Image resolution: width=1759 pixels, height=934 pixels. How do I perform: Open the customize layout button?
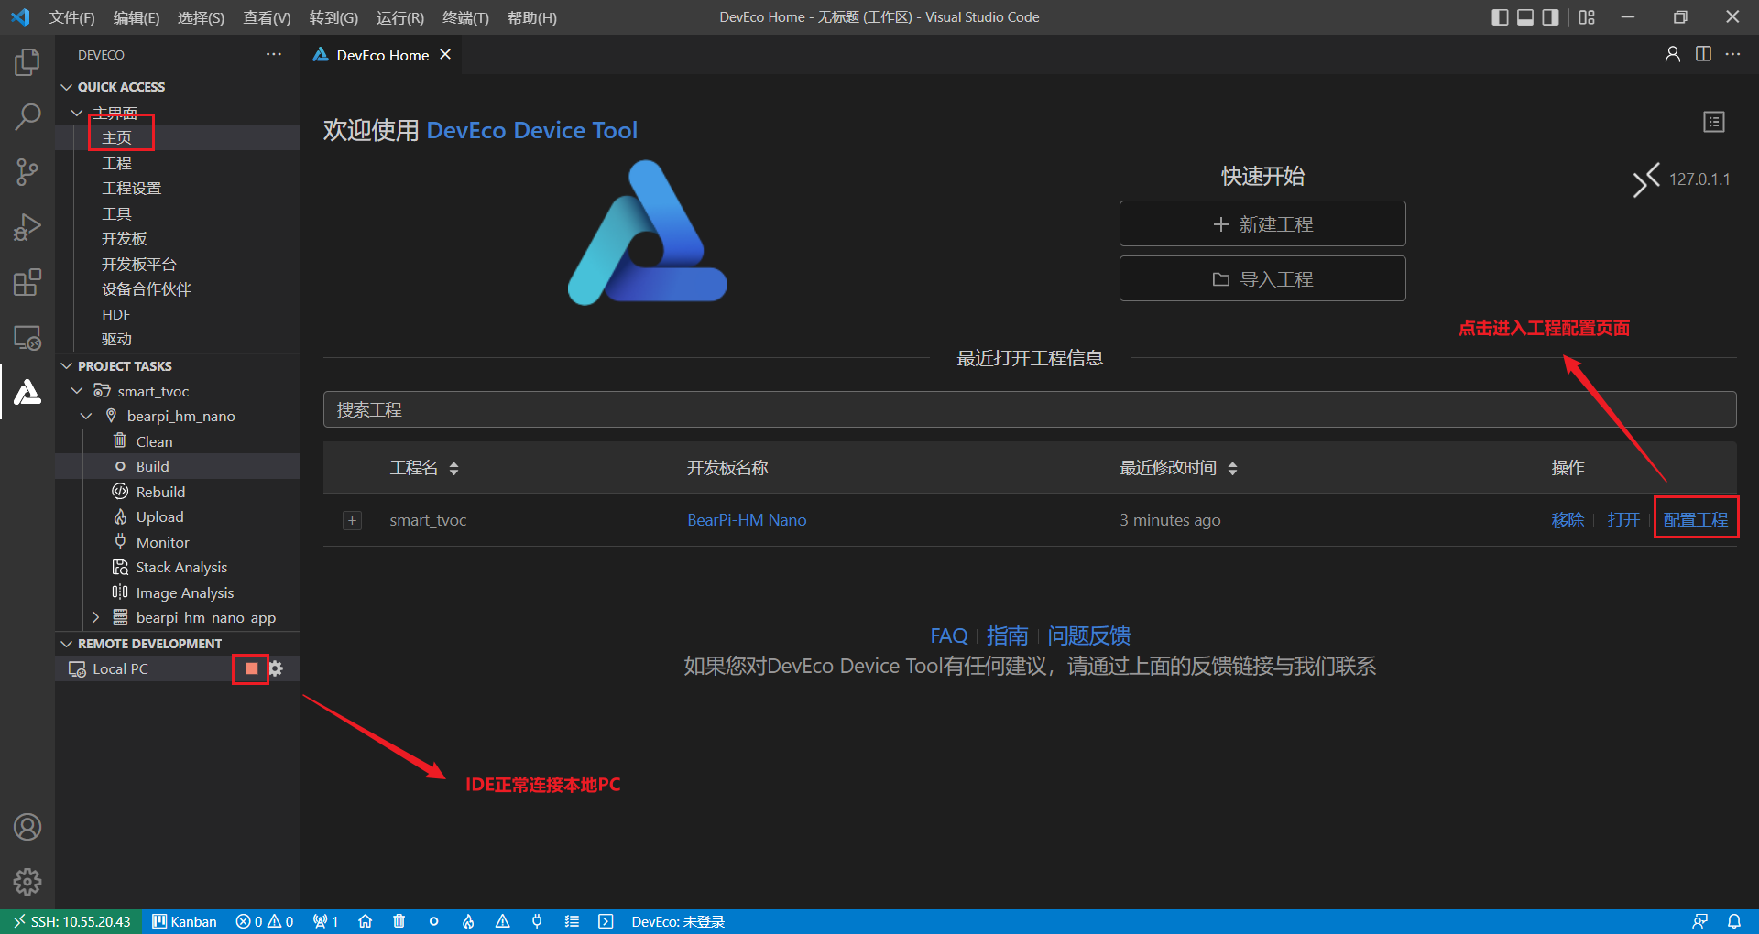(1587, 17)
